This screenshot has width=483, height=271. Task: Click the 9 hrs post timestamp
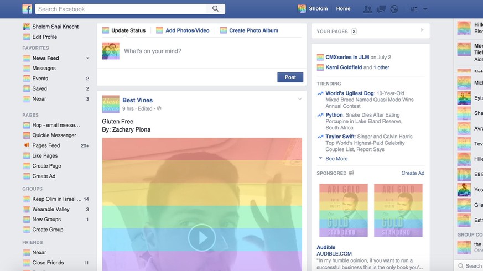pyautogui.click(x=128, y=108)
